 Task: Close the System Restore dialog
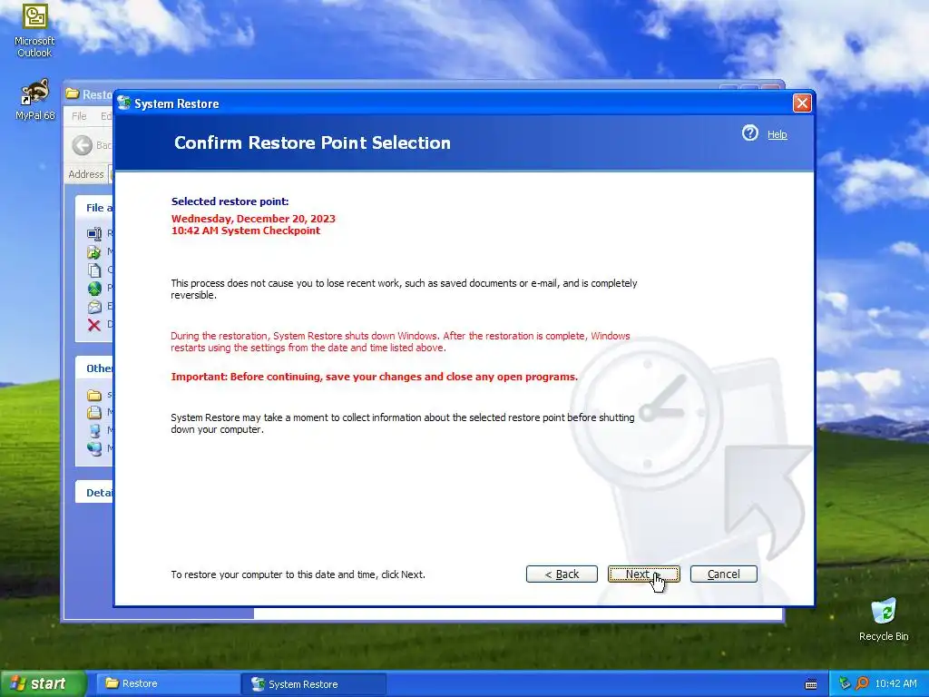coord(802,103)
